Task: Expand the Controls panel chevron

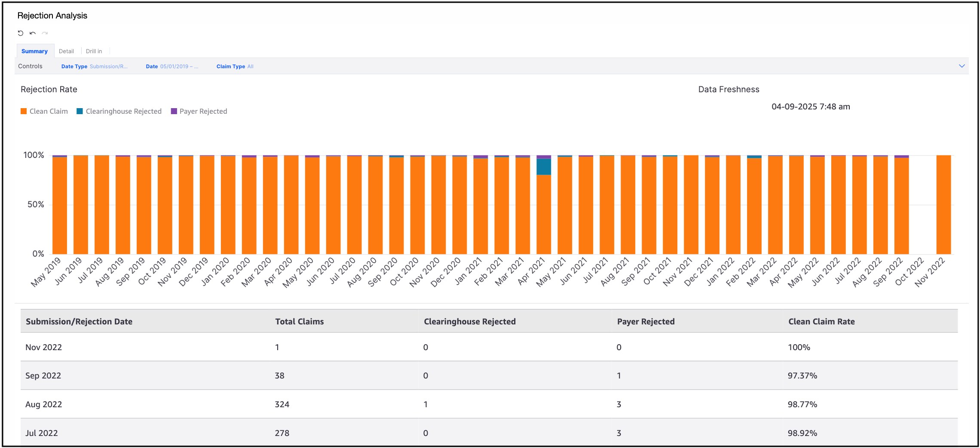Action: click(962, 66)
